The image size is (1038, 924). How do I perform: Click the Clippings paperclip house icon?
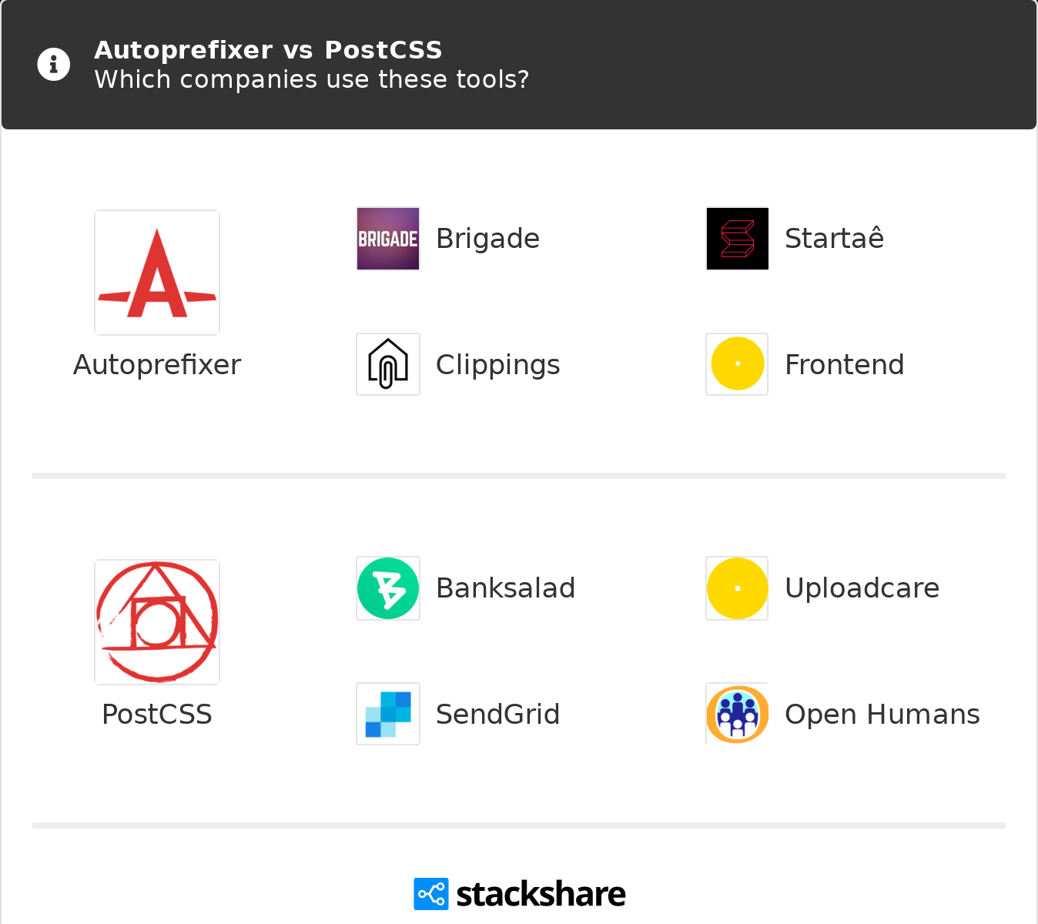coord(388,364)
